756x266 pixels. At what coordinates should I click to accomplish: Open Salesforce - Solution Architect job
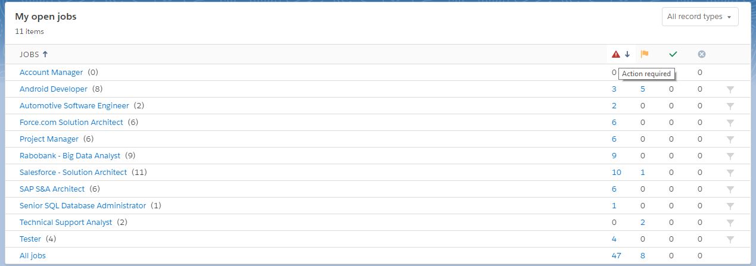pyautogui.click(x=73, y=172)
